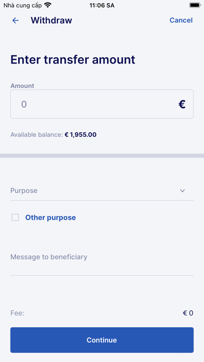This screenshot has width=204, height=362.
Task: Tap the back arrow icon
Action: pos(15,20)
